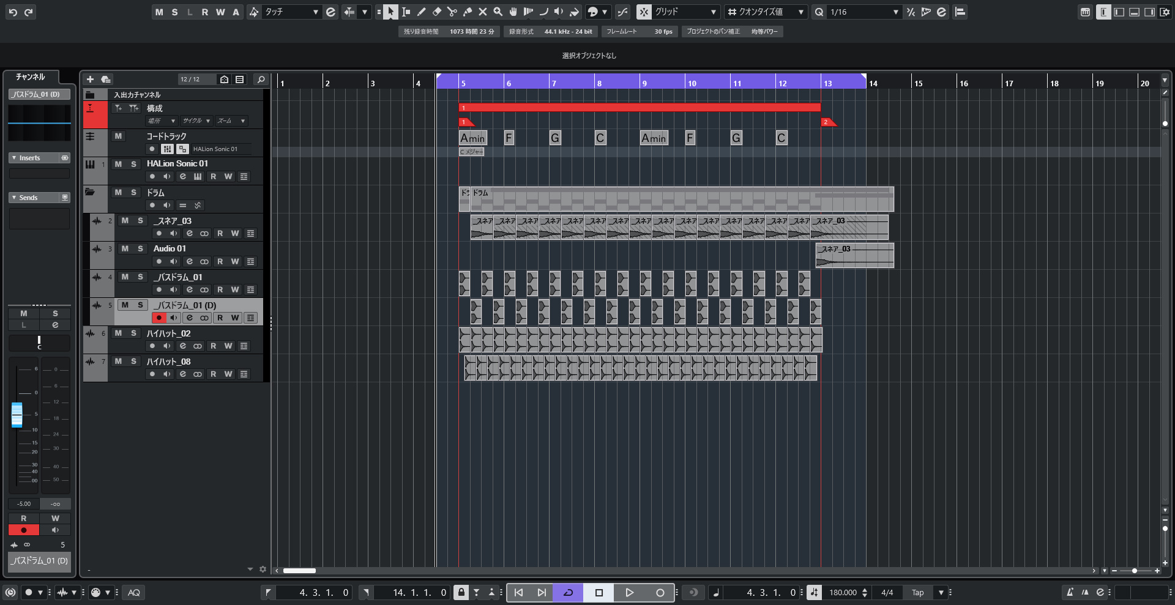Select the Scissors split tool
The width and height of the screenshot is (1175, 605).
coord(452,12)
